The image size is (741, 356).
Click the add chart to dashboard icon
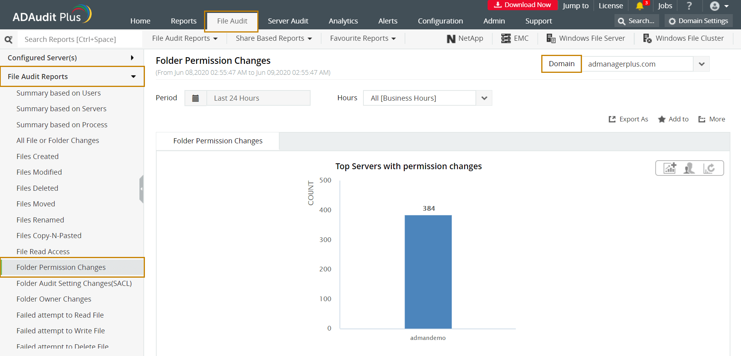(x=670, y=168)
